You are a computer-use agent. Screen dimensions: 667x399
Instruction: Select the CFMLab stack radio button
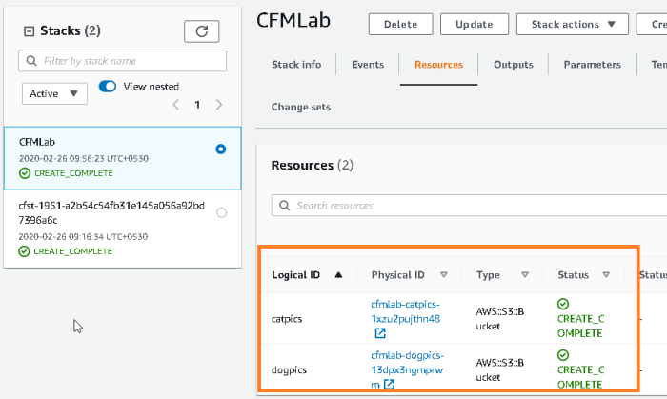[x=221, y=150]
